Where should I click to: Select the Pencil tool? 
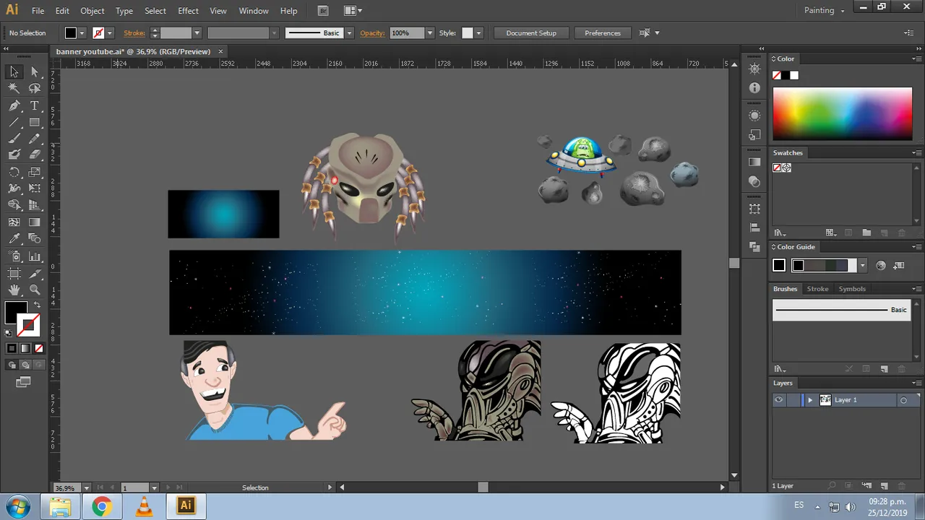point(35,139)
